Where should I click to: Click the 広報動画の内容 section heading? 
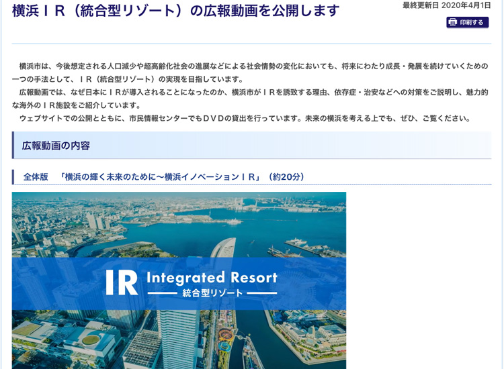pyautogui.click(x=56, y=146)
